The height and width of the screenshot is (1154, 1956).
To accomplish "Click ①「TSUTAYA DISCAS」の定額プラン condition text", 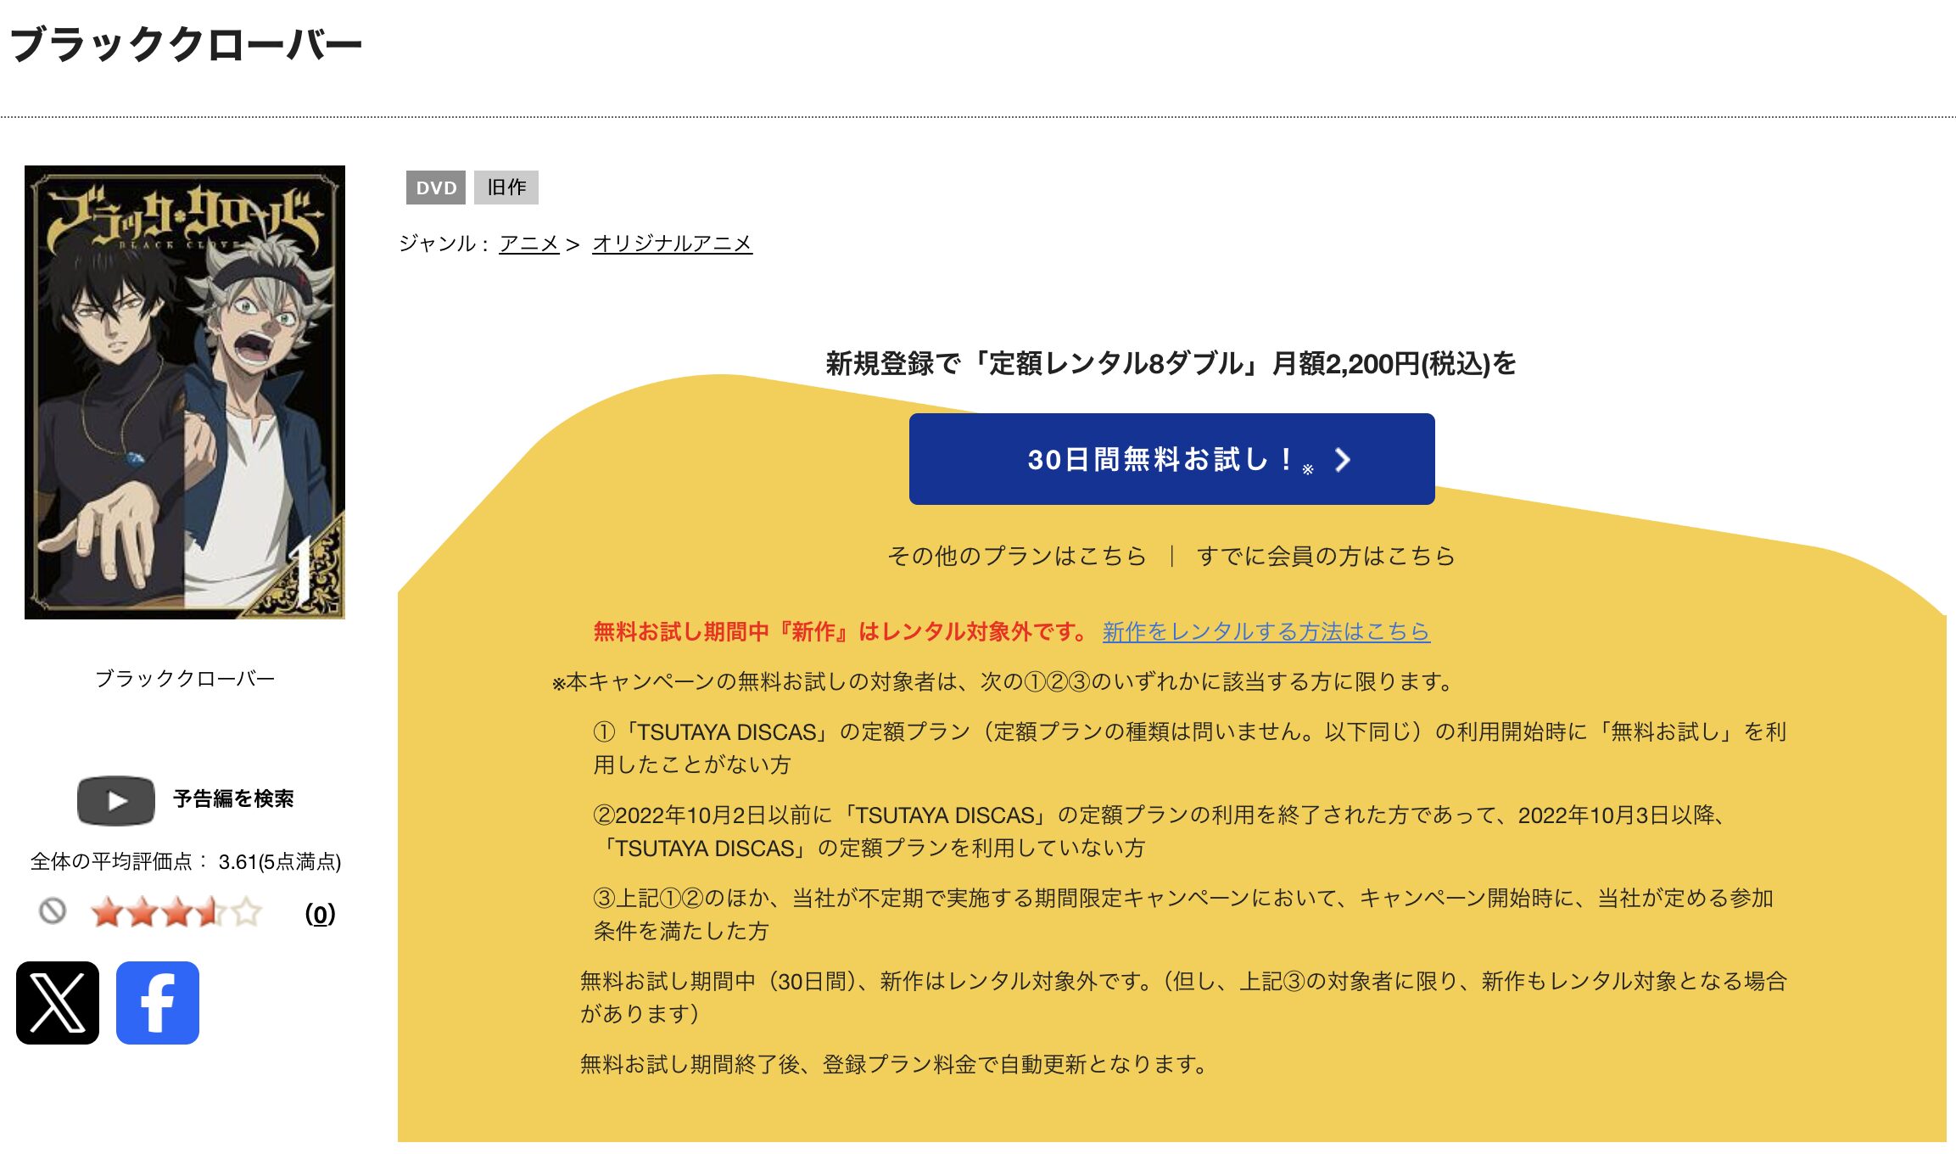I will (x=1190, y=748).
